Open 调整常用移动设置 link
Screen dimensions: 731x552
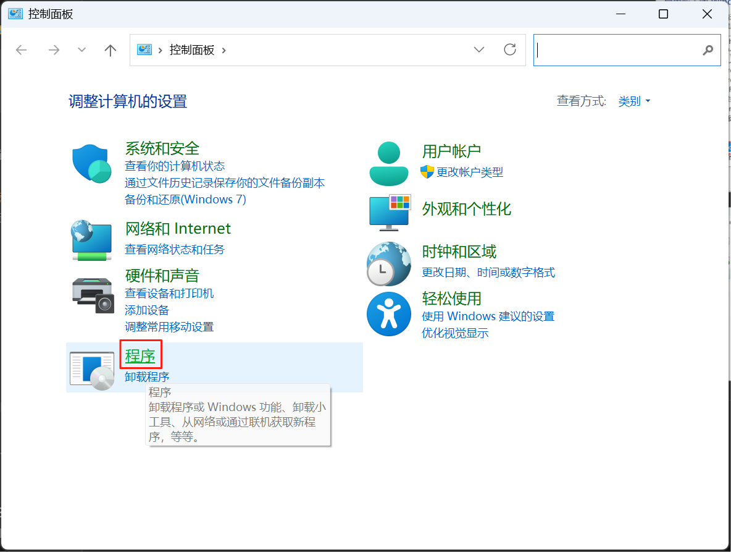point(169,327)
